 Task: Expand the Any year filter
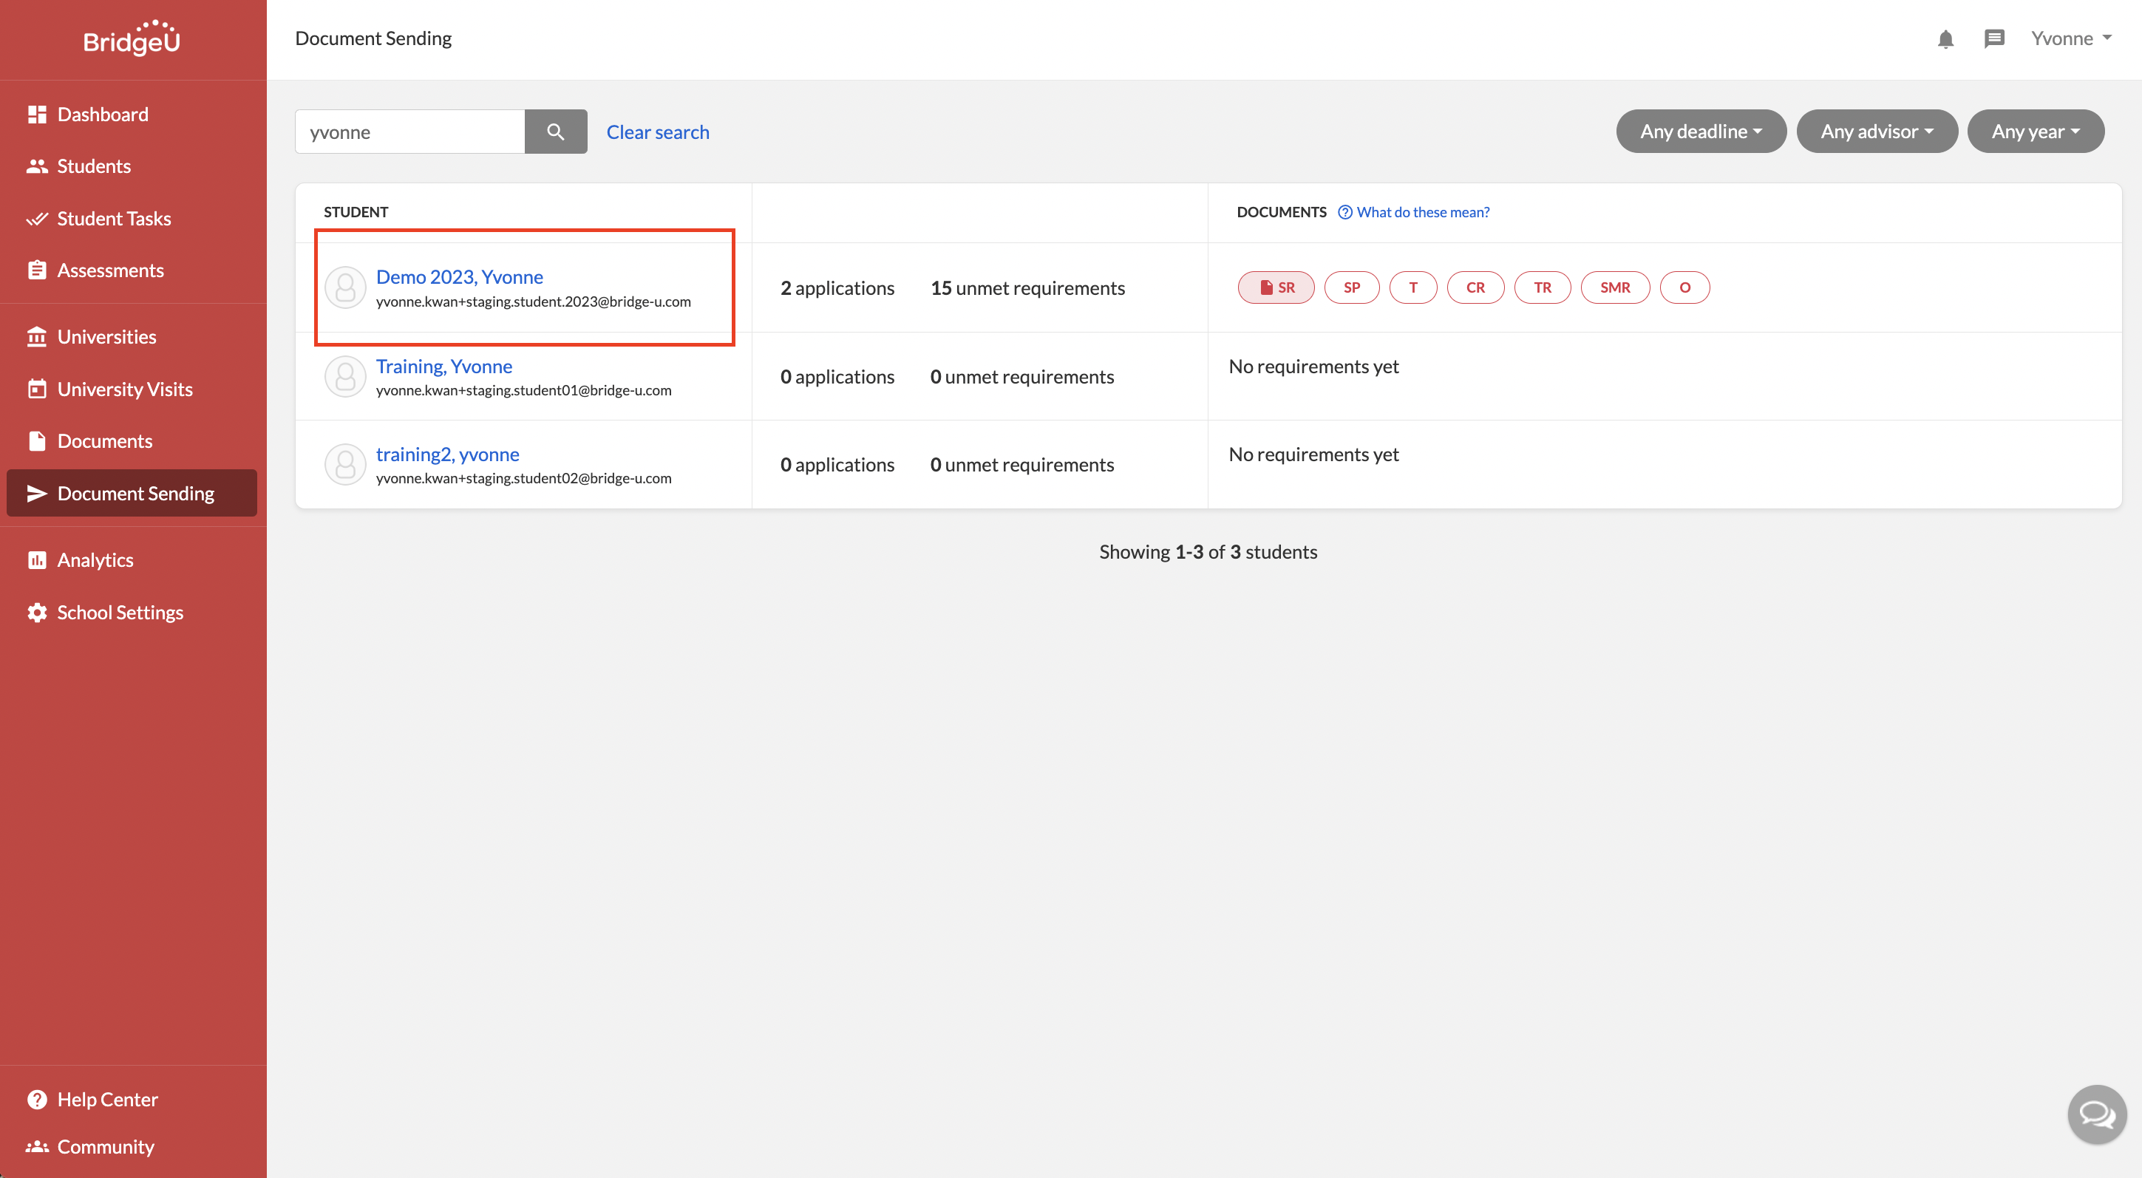click(x=2035, y=132)
